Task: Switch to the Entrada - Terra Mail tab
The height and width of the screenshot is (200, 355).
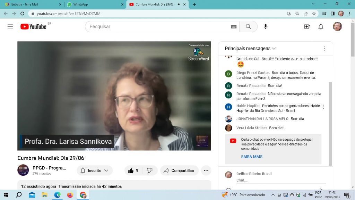Action: 31,5
